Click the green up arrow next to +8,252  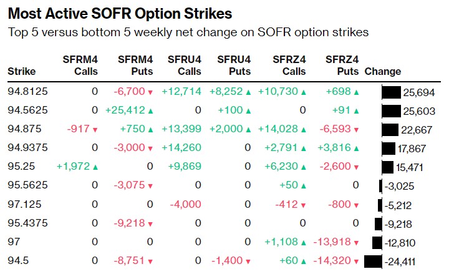point(248,92)
